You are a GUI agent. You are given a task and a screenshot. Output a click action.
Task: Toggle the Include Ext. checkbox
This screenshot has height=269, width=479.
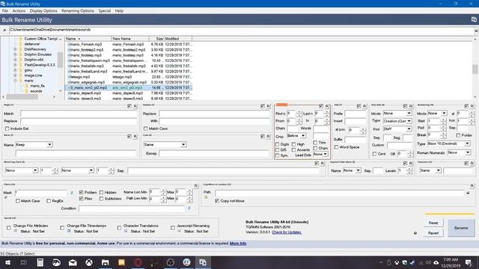click(x=7, y=129)
